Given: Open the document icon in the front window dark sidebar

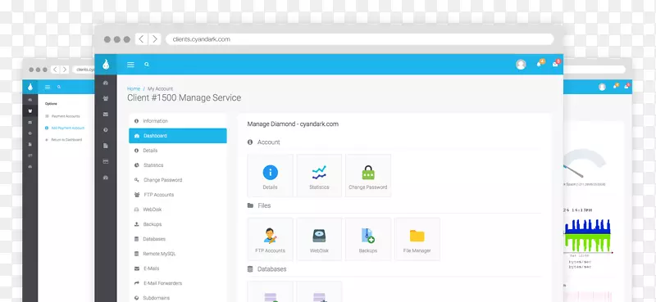Looking at the screenshot, I should pos(106,146).
